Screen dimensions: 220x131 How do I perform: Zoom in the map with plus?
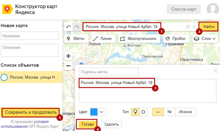pos(68,56)
